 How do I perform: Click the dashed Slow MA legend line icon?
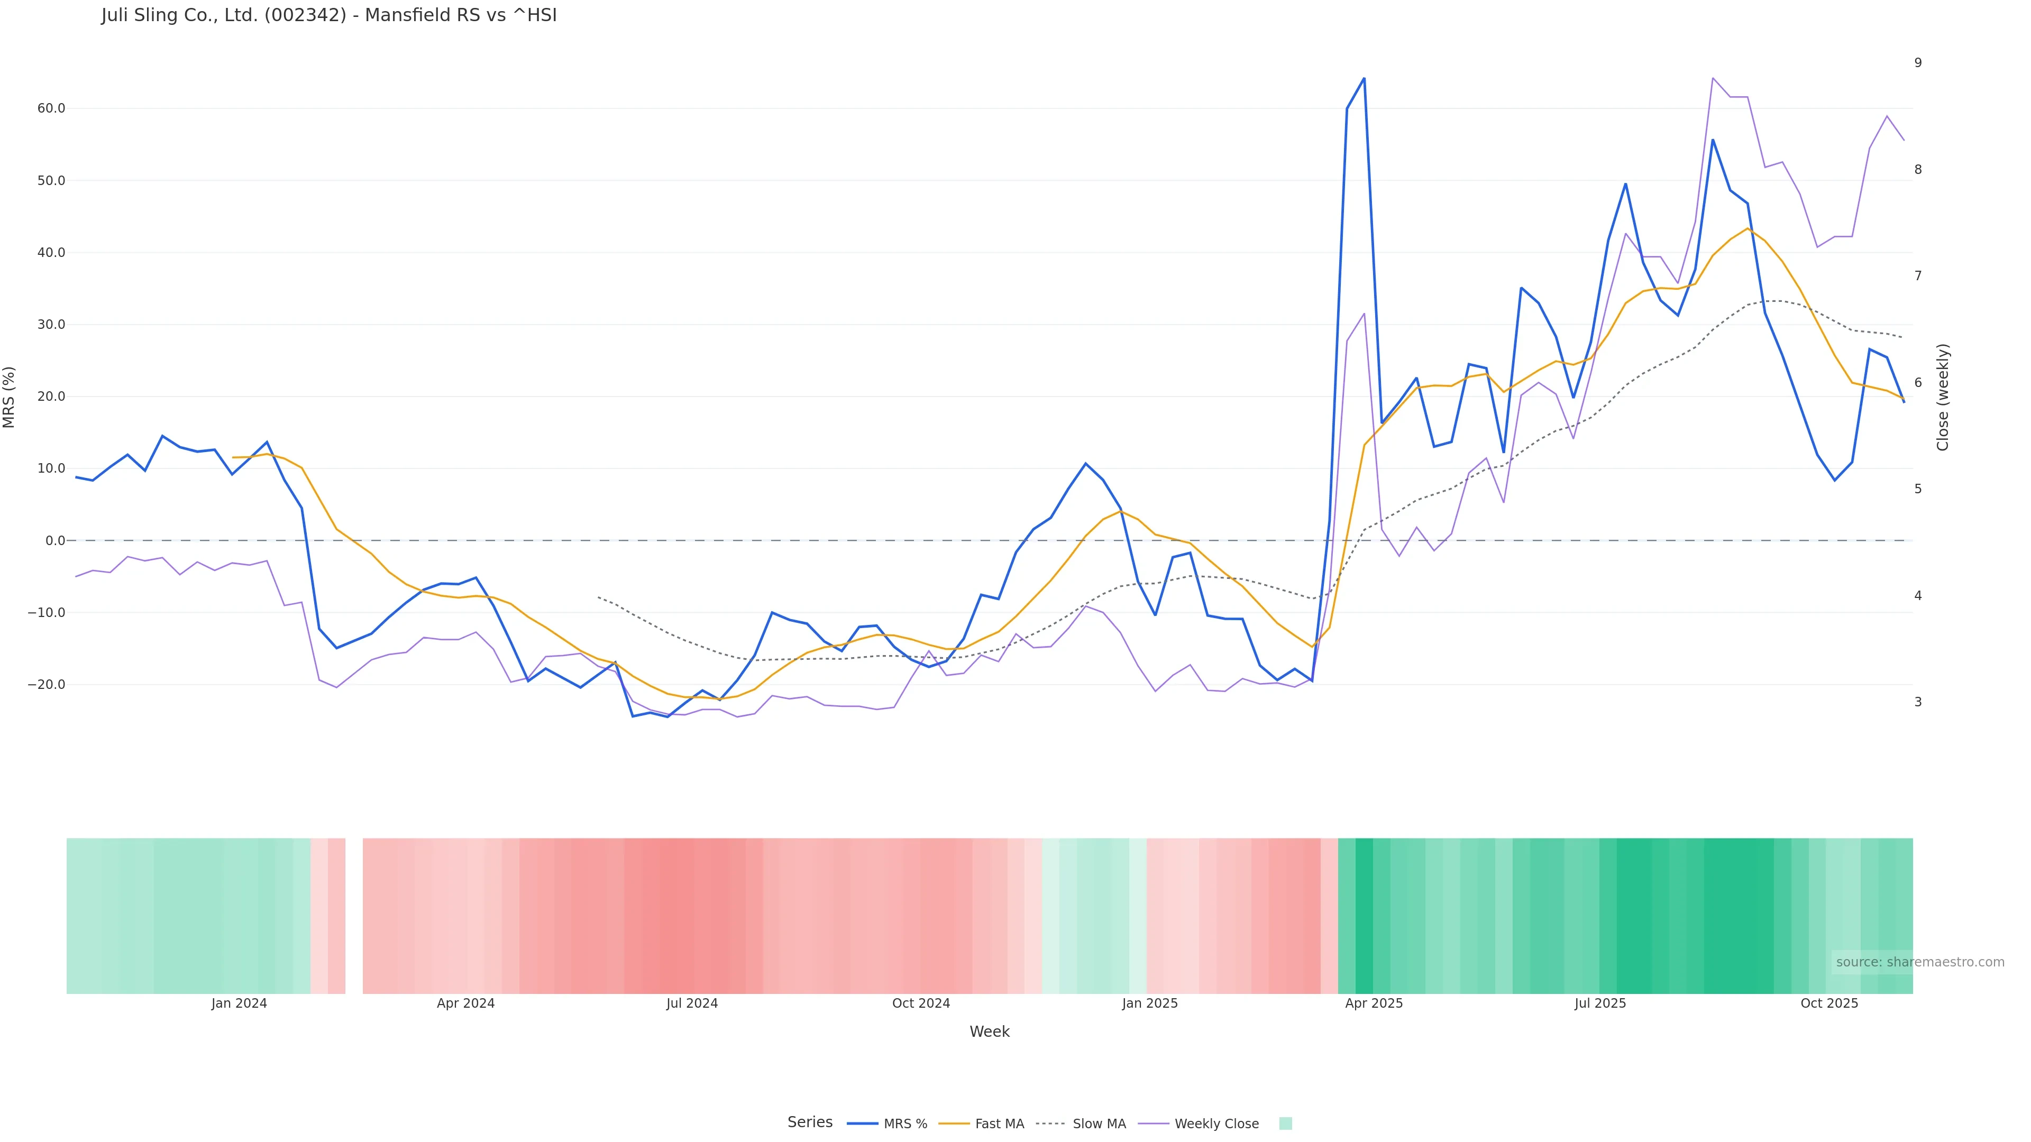tap(1050, 1124)
